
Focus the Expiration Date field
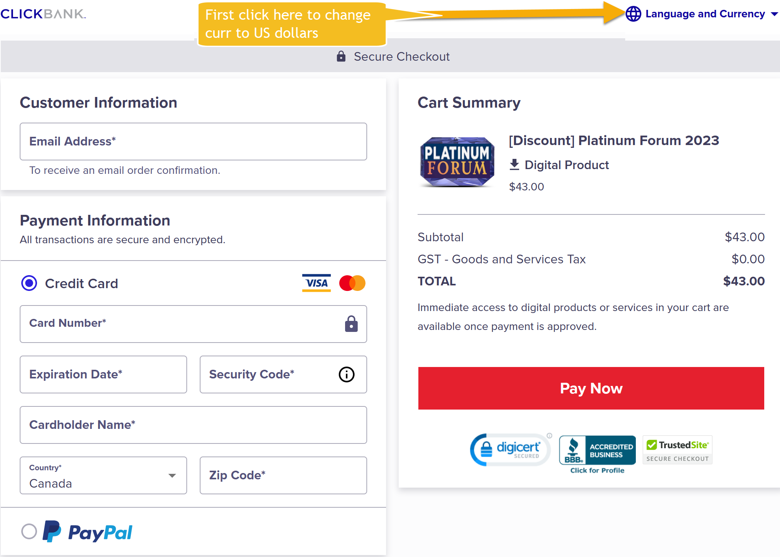point(103,374)
